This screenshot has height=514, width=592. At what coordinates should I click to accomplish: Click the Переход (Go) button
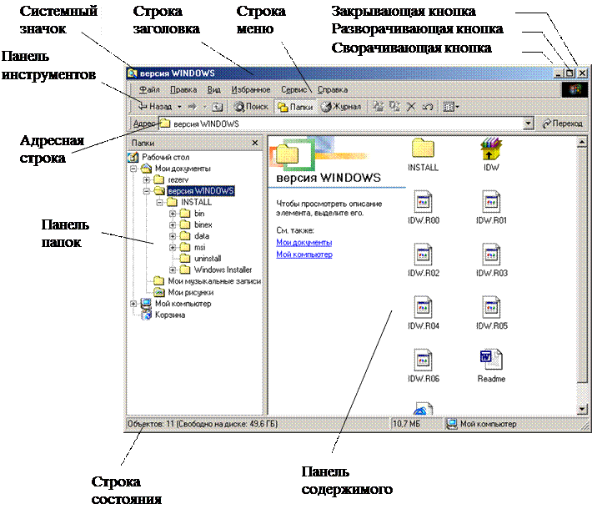[x=562, y=123]
